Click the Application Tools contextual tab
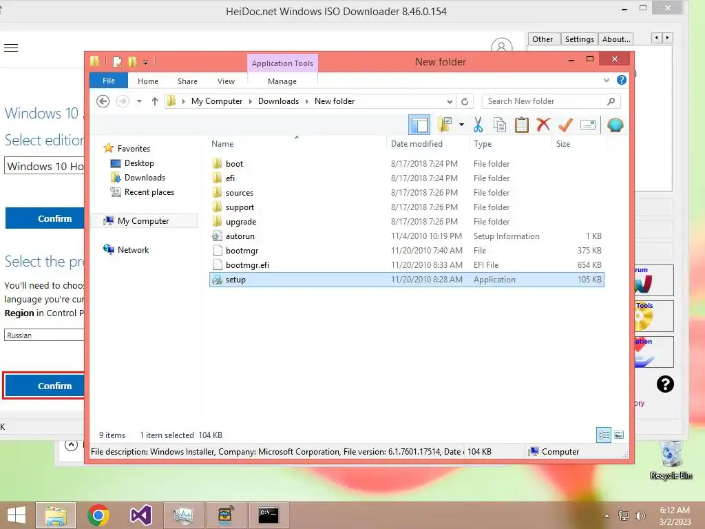The width and height of the screenshot is (705, 529). (x=282, y=63)
